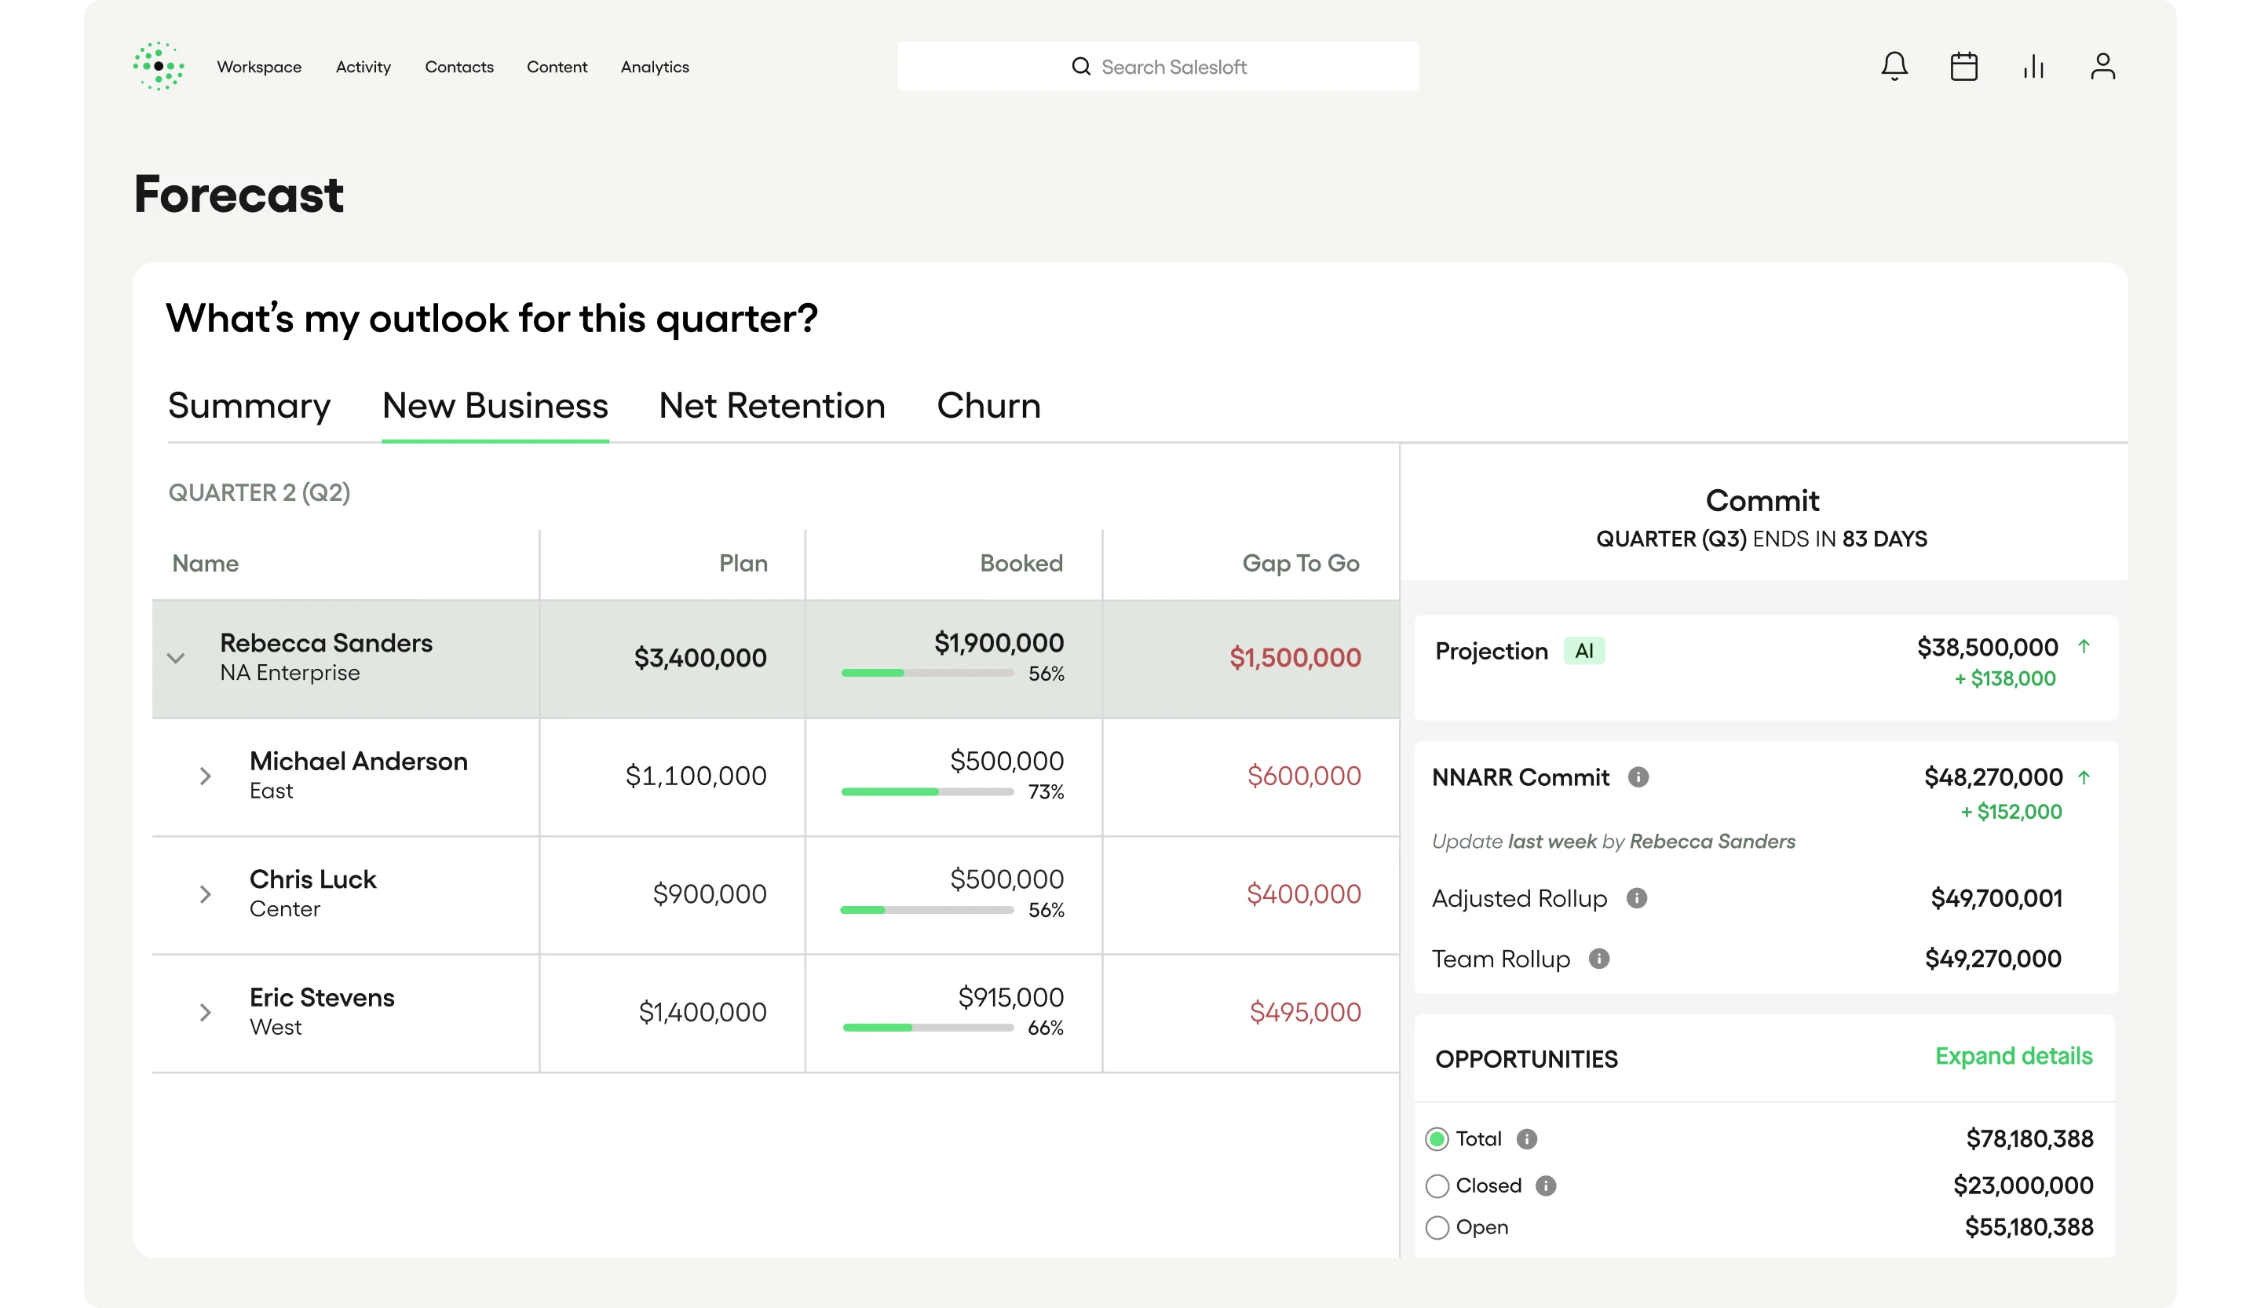Click info icon beside Closed

(x=1546, y=1186)
